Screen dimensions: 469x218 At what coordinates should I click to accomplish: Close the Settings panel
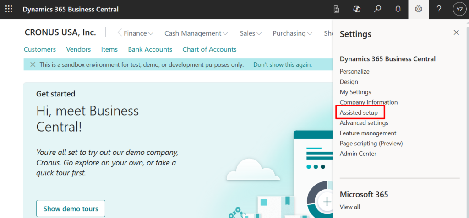[x=456, y=32]
